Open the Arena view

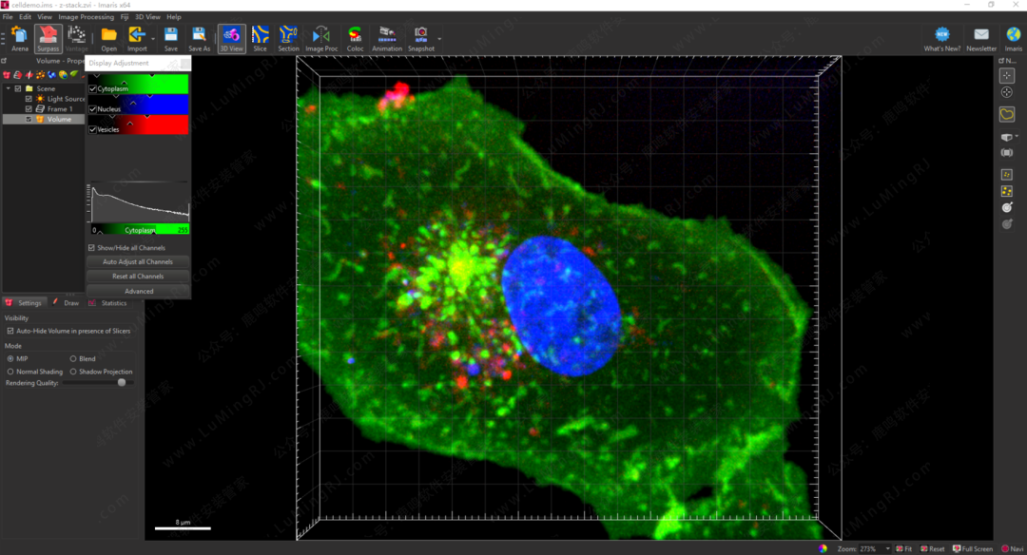pos(19,37)
